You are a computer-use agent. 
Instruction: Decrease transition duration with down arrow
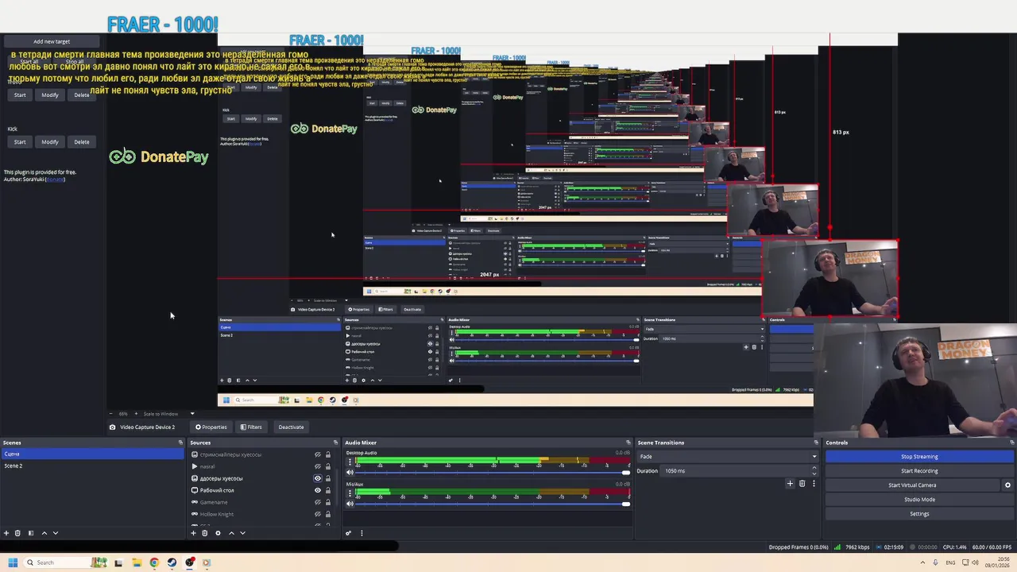point(814,474)
